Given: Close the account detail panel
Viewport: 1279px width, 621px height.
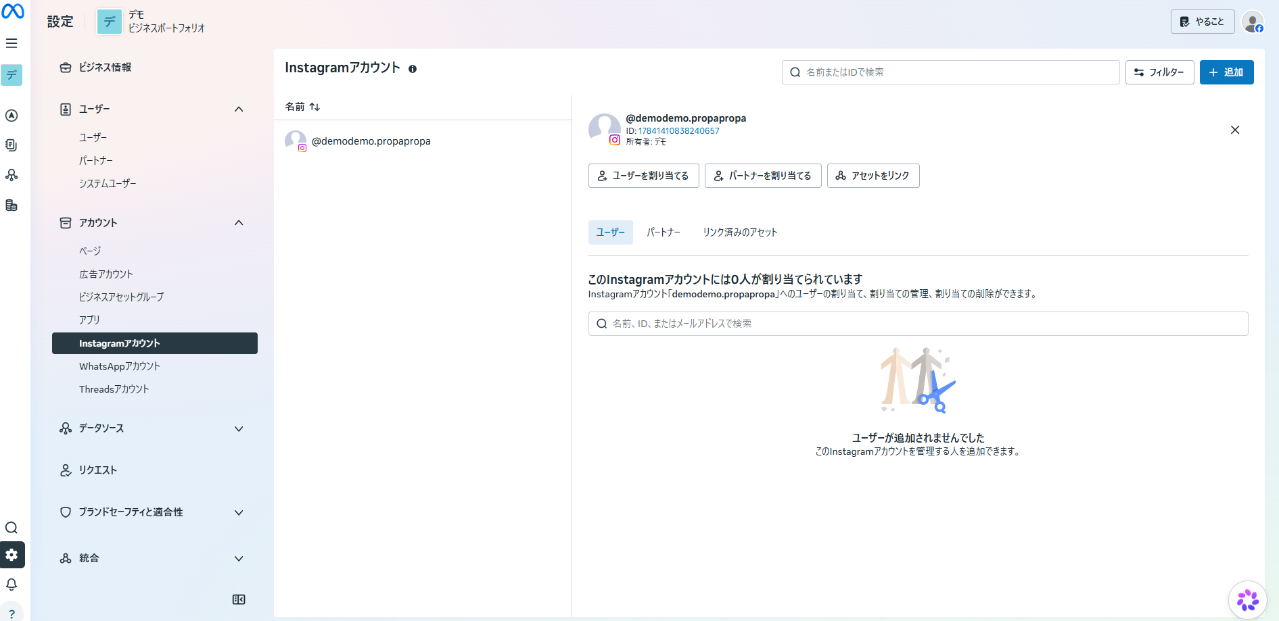Looking at the screenshot, I should coord(1235,130).
